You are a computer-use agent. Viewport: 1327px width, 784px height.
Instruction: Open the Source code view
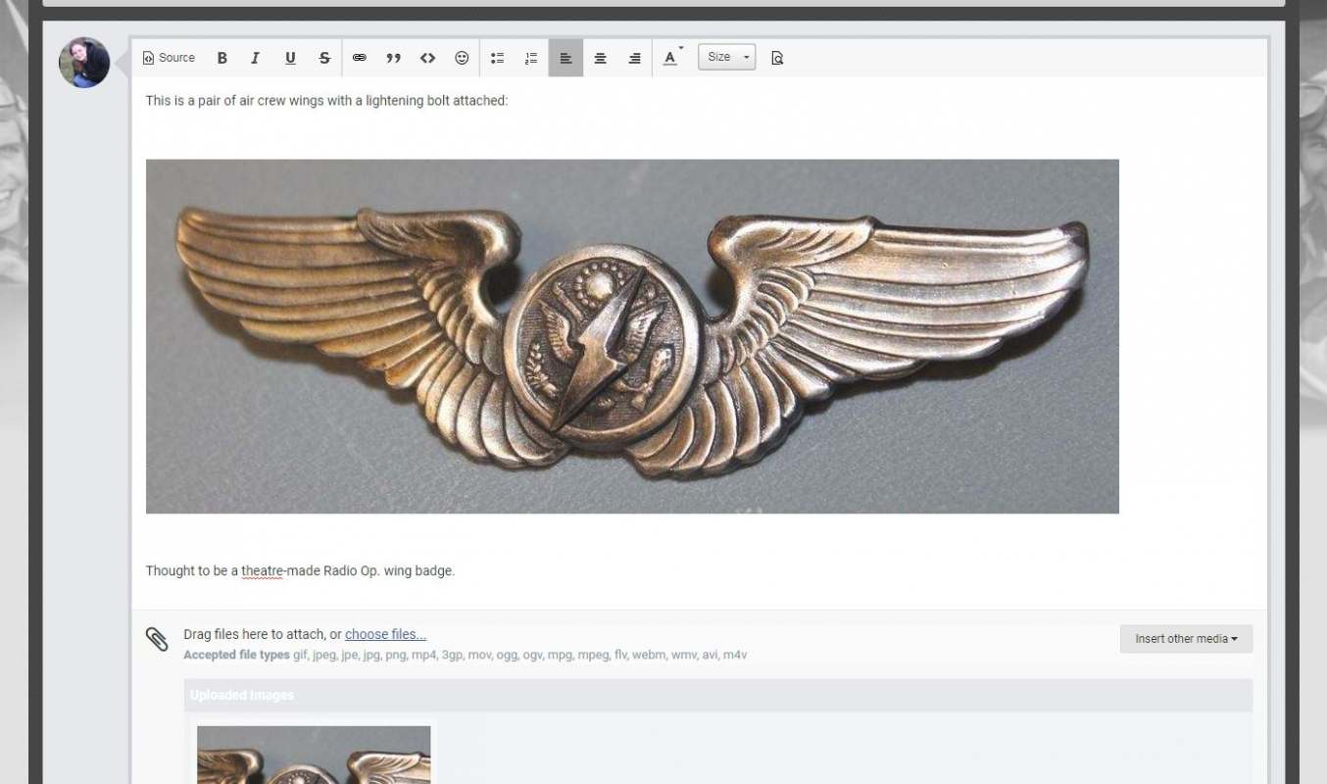pyautogui.click(x=169, y=58)
